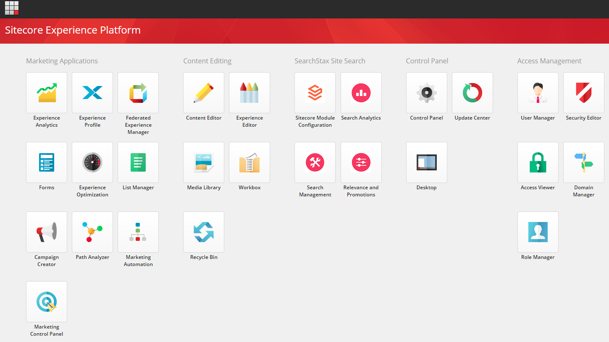
Task: Click the Forms tile label
Action: click(46, 187)
